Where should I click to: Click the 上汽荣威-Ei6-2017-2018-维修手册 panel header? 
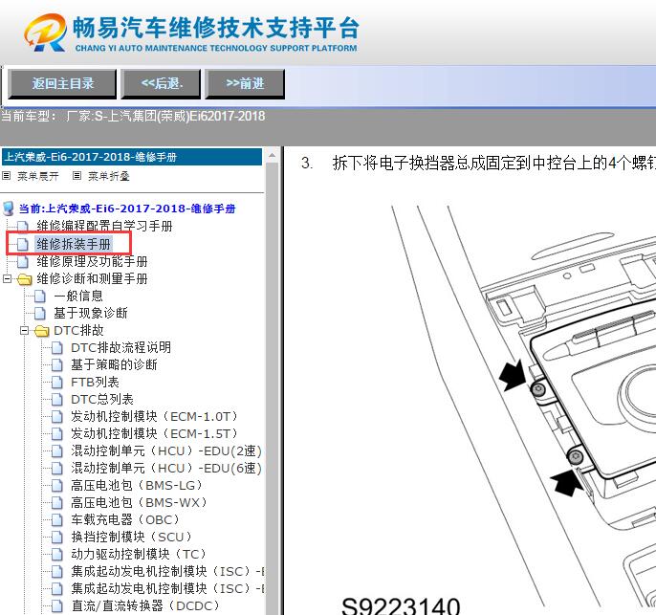pos(132,157)
